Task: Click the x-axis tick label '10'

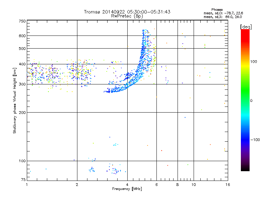Action: click(x=194, y=185)
